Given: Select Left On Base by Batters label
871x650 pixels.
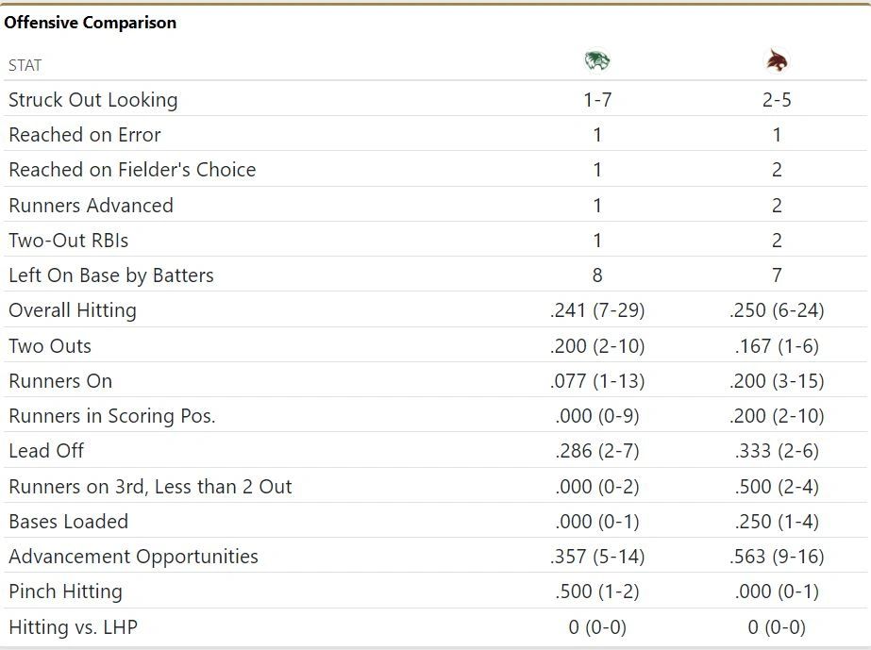Looking at the screenshot, I should point(111,275).
